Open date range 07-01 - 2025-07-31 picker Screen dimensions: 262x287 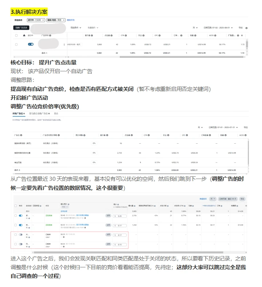(x=223, y=127)
